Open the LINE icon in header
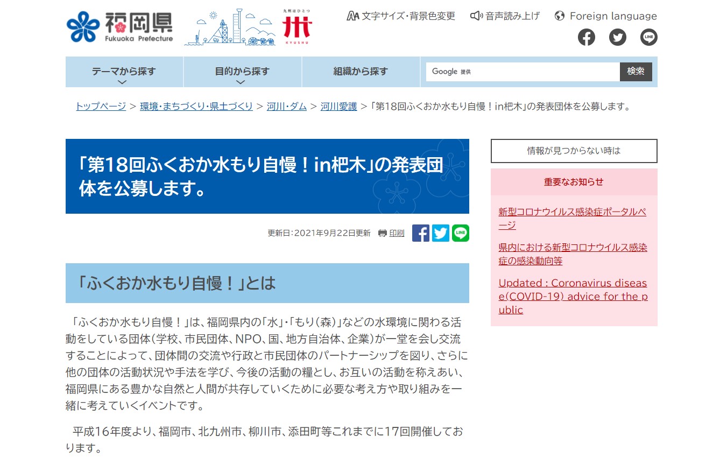The width and height of the screenshot is (720, 464). (648, 37)
